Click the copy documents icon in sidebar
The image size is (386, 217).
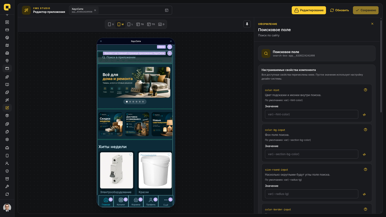click(x=7, y=132)
